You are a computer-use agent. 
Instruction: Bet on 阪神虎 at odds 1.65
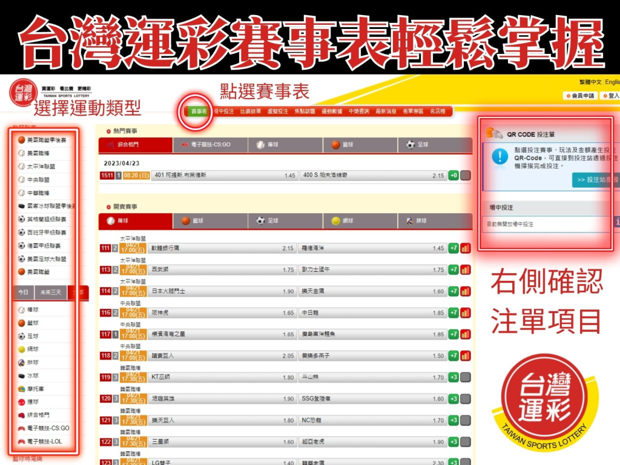223,313
